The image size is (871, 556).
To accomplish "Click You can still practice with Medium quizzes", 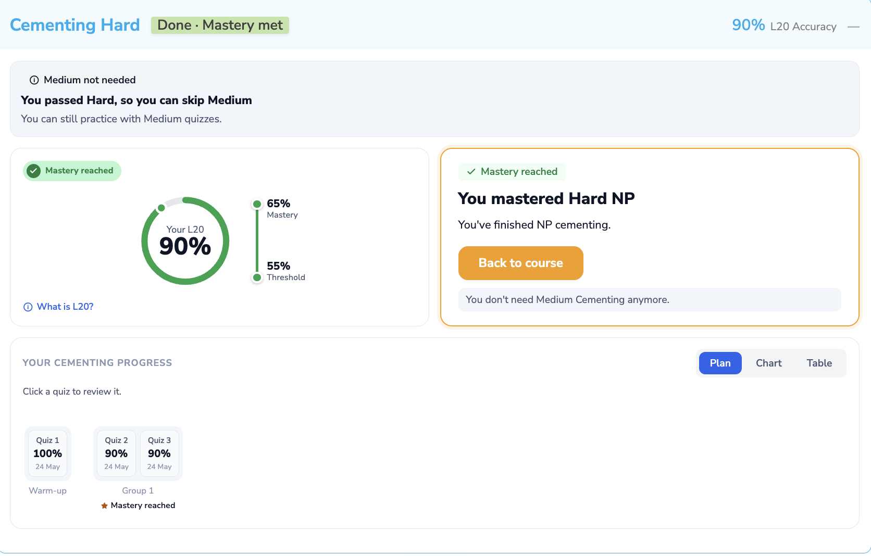I will (x=121, y=119).
